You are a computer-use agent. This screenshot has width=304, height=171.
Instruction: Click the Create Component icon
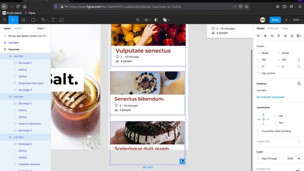tap(146, 20)
